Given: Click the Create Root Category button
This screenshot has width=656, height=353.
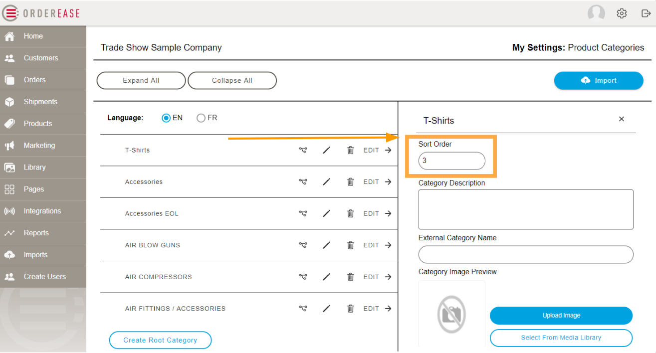Looking at the screenshot, I should tap(160, 340).
